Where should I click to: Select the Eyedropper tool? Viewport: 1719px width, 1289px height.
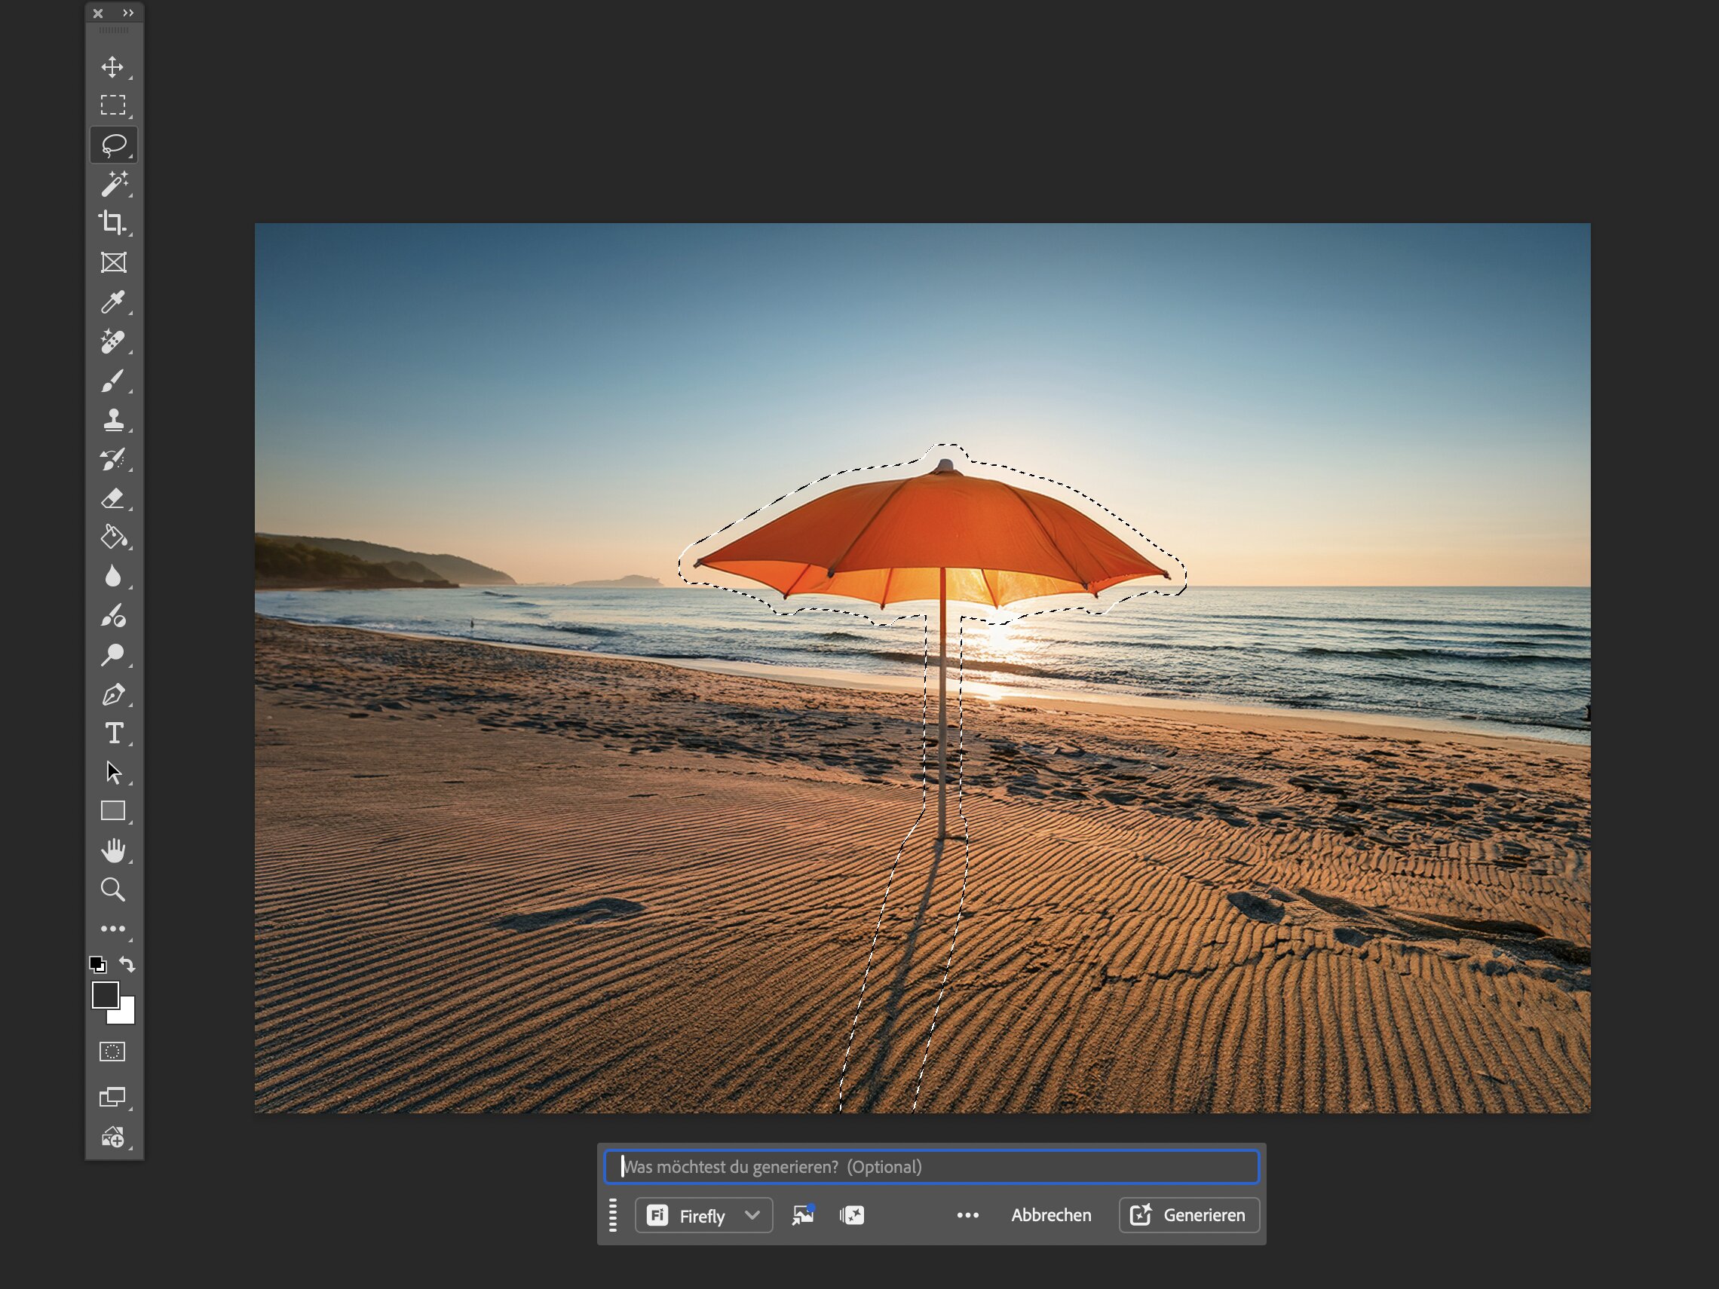112,302
